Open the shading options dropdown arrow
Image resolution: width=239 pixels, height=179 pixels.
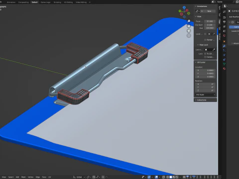pos(180,177)
